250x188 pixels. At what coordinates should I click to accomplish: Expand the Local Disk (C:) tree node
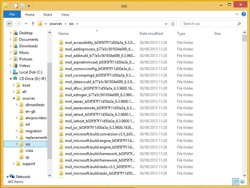(x=11, y=72)
